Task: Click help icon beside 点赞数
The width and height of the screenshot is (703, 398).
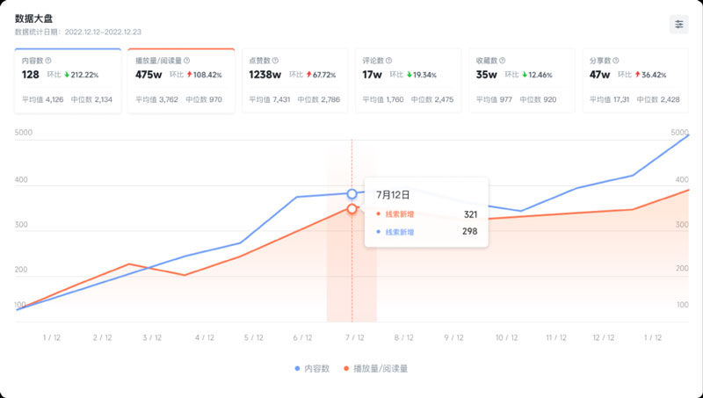Action: [x=276, y=61]
